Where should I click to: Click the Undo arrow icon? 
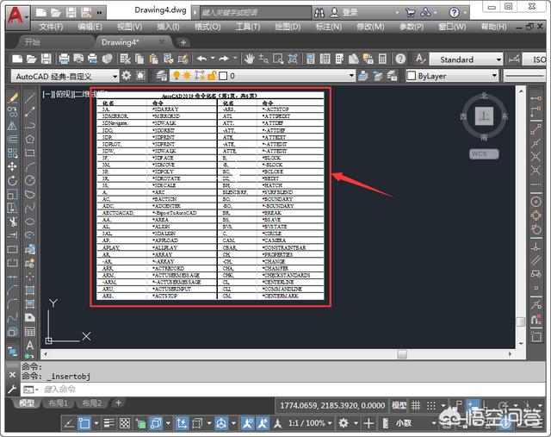pos(201,59)
